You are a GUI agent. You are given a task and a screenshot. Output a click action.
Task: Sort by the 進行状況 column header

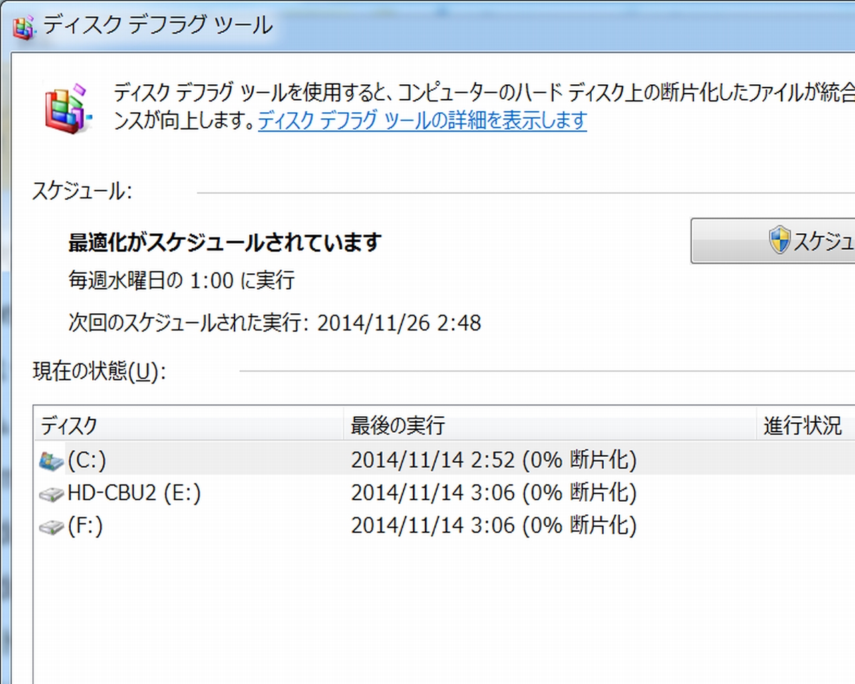[806, 425]
